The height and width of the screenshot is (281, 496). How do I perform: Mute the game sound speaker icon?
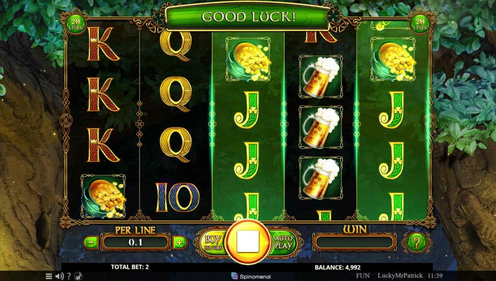[x=60, y=276]
